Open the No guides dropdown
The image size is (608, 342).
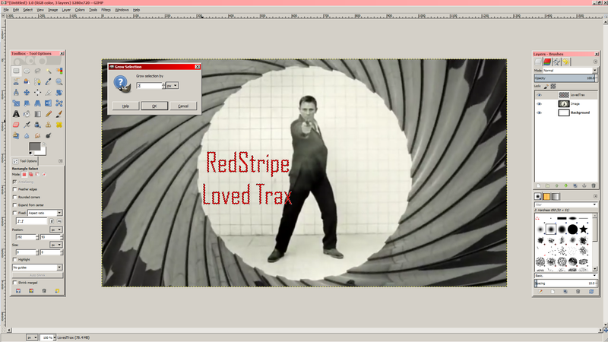point(37,268)
